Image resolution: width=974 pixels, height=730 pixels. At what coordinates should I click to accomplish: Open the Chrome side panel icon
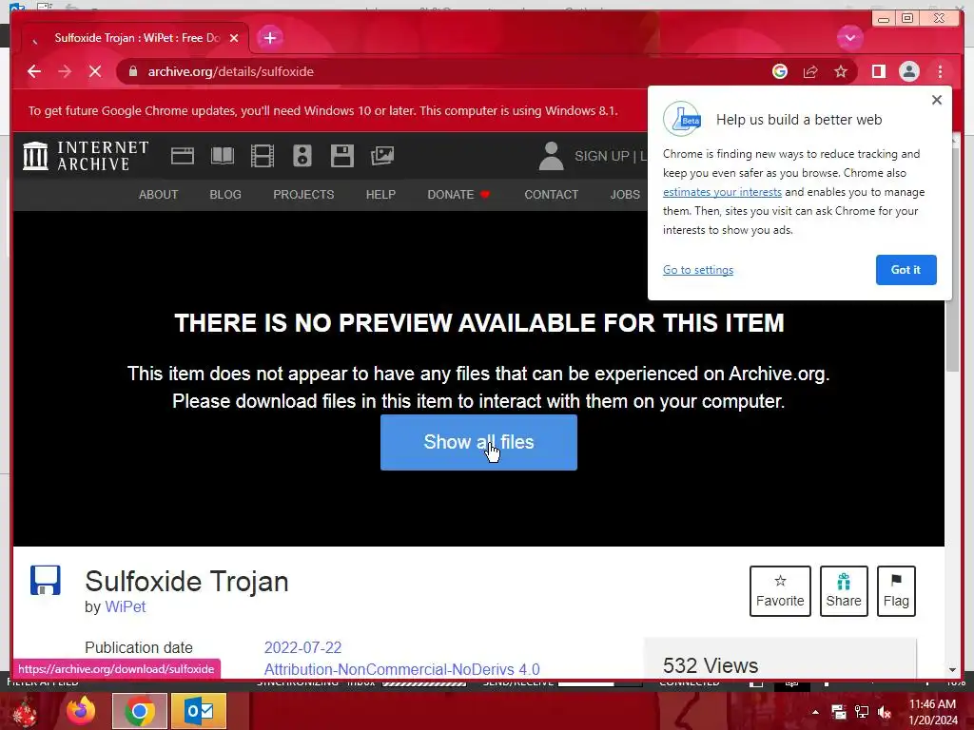click(x=878, y=71)
